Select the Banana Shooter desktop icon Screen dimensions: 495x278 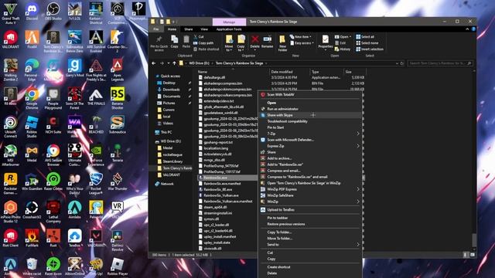point(117,98)
